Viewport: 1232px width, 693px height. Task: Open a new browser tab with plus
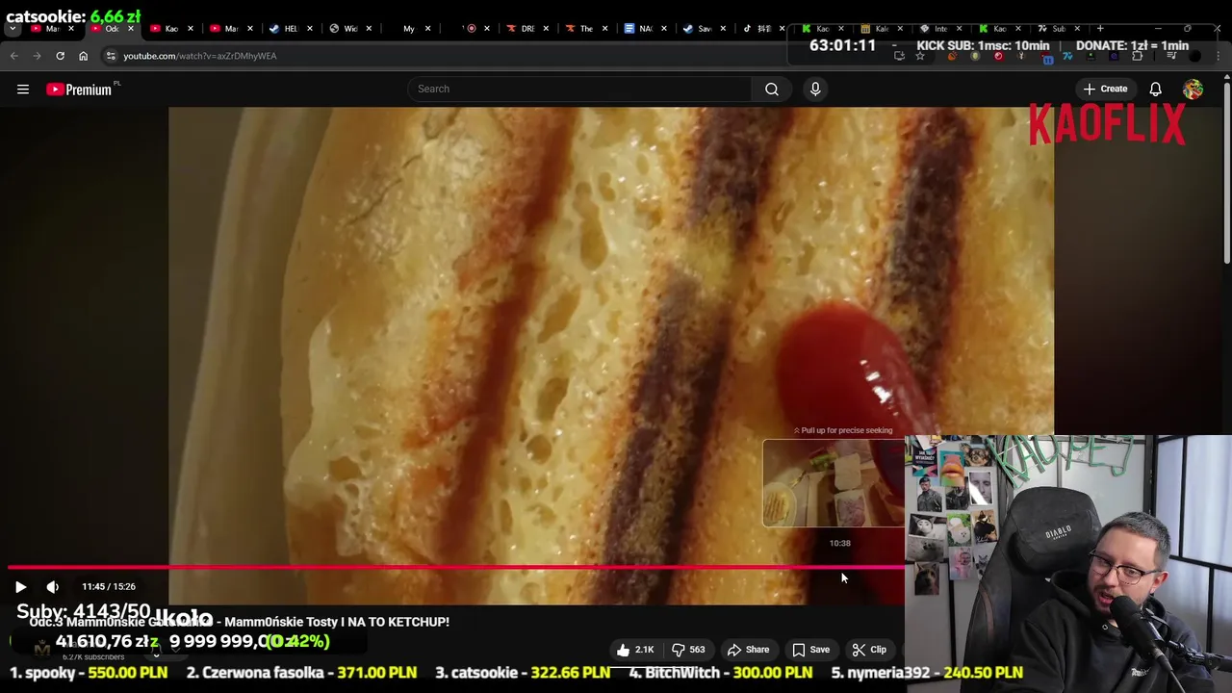(1100, 29)
